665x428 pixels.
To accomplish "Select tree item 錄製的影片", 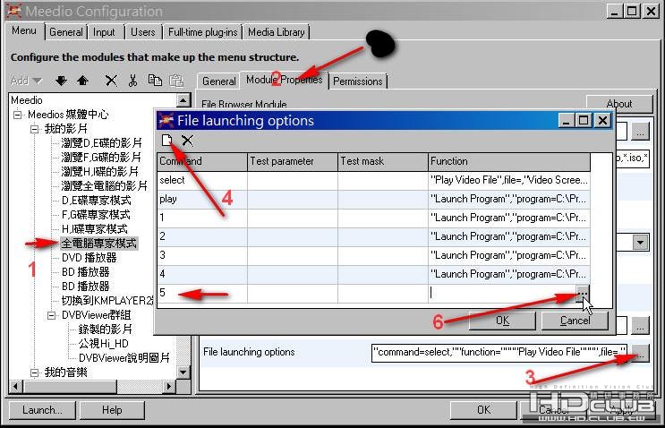I will point(106,330).
